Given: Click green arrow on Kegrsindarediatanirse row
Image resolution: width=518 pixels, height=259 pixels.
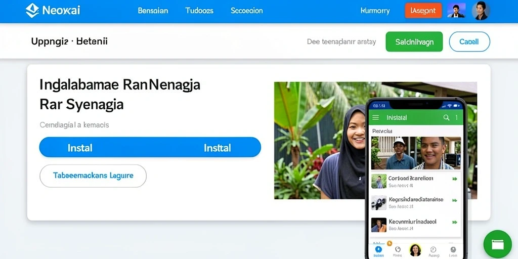Looking at the screenshot, I should 455,200.
